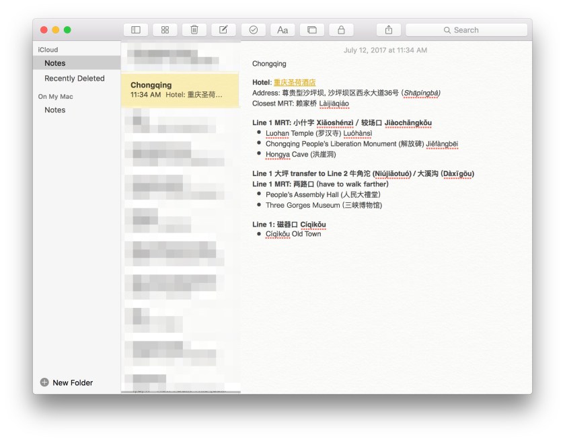Viewport: 565px width, 441px height.
Task: Create a new note with compose icon
Action: pos(223,30)
